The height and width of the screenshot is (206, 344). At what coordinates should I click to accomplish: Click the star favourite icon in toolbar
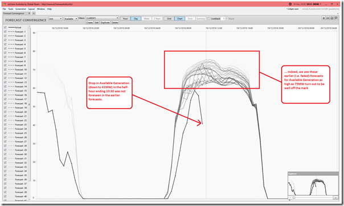coord(323,18)
